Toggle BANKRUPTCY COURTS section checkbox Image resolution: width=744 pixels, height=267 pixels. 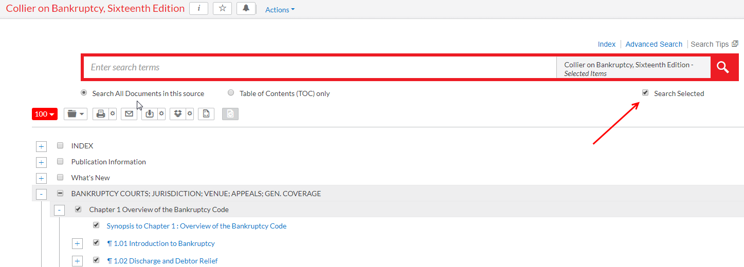click(60, 193)
